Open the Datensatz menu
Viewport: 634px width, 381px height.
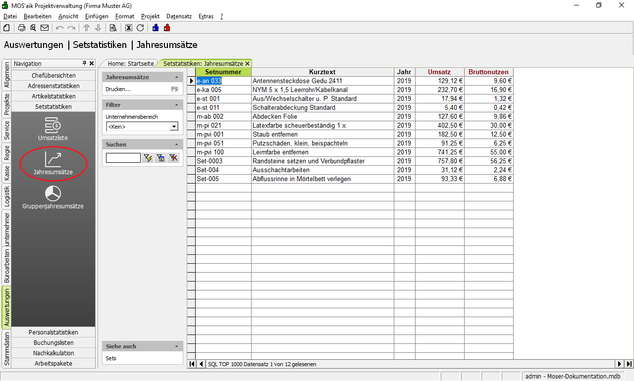pos(179,16)
